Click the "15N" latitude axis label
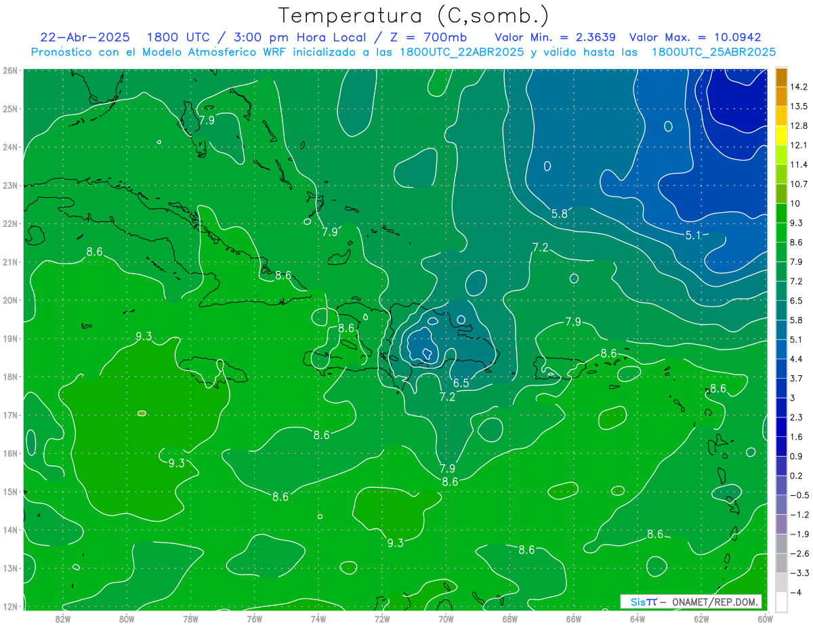Screen dimensions: 813x628 coord(10,492)
